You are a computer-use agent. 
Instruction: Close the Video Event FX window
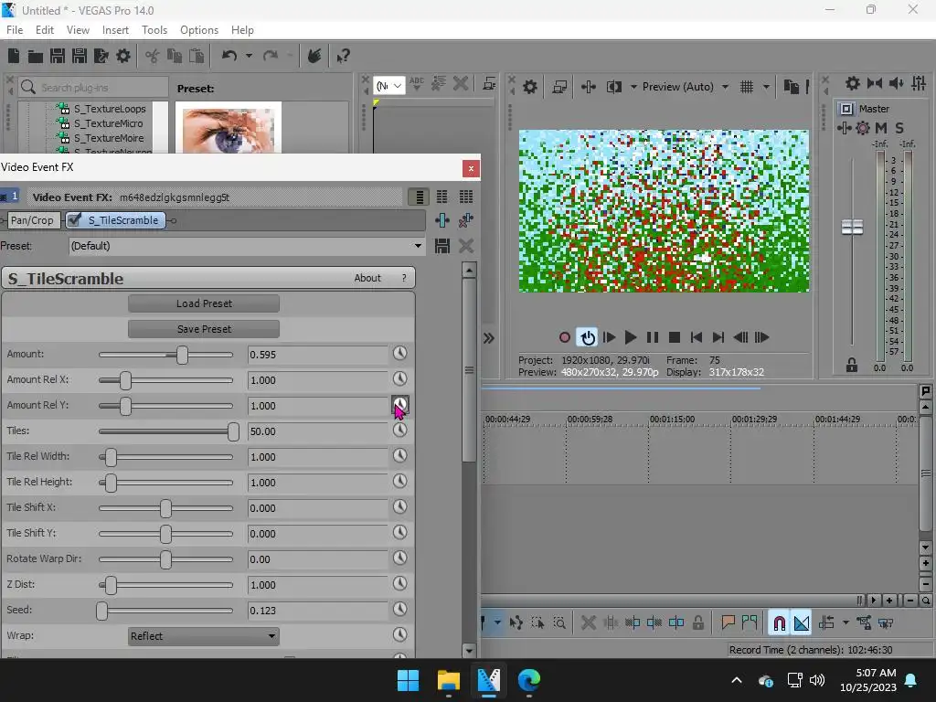point(471,168)
